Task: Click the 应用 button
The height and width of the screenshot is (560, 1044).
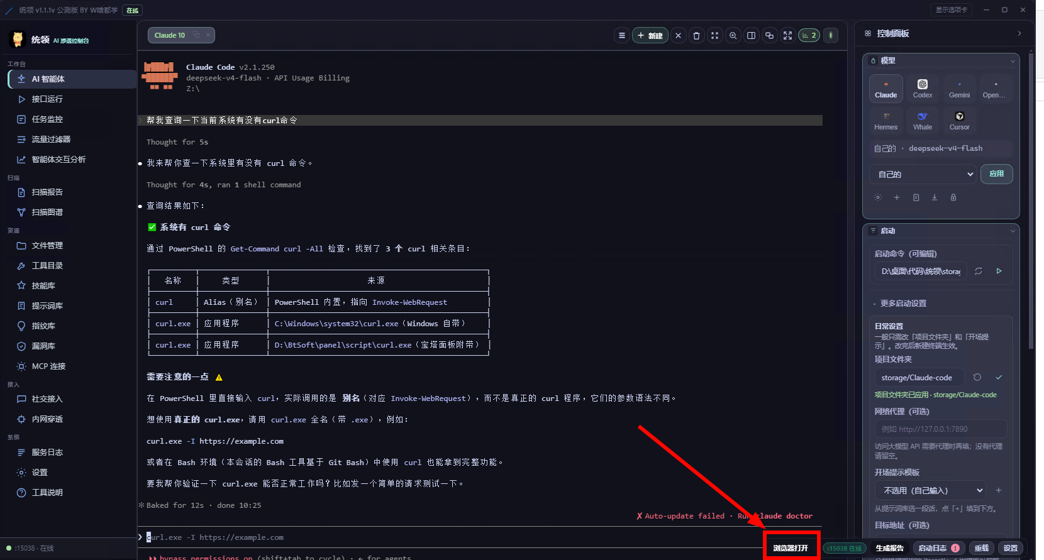Action: (x=997, y=174)
